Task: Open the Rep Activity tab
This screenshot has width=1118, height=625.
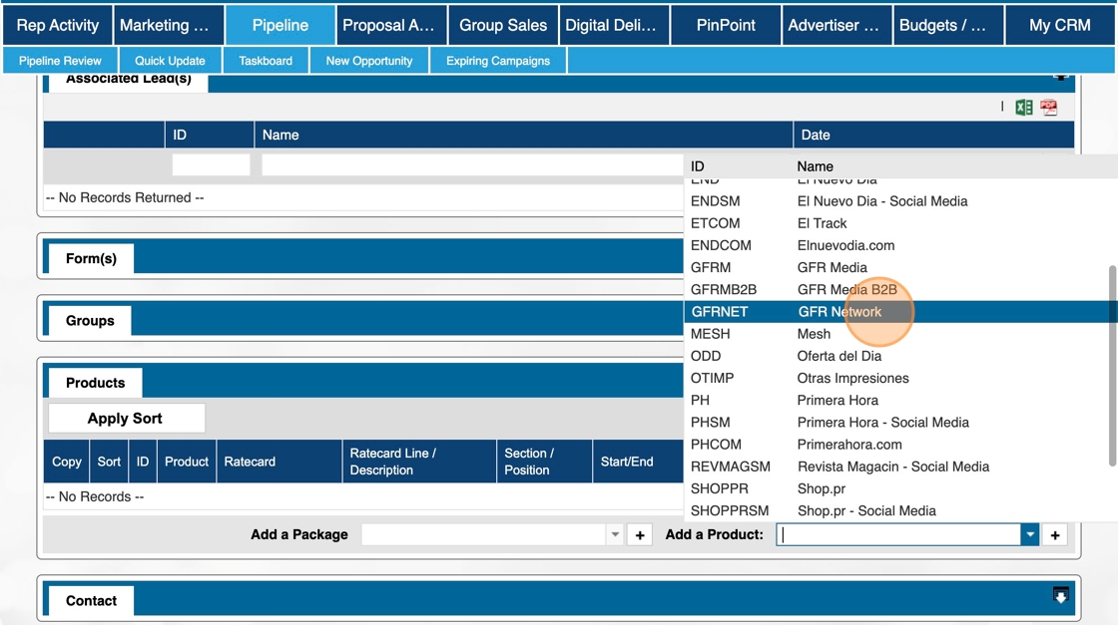Action: point(58,25)
